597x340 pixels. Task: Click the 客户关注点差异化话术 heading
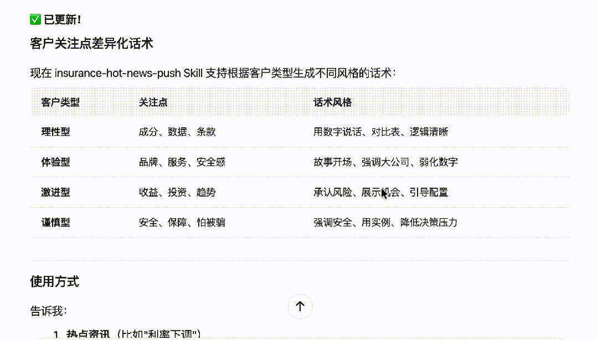click(92, 42)
